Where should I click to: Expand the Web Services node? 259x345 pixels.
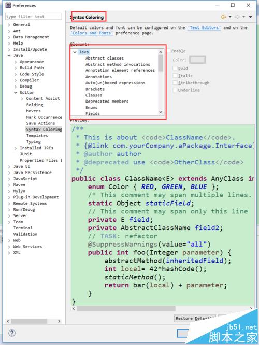[x=9, y=247]
